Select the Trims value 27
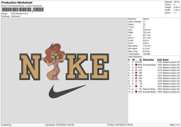 click(x=144, y=27)
